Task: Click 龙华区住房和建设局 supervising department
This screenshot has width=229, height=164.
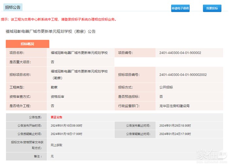Action: point(174,106)
